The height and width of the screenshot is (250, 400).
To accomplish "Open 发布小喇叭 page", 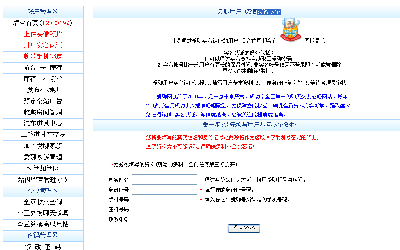I will point(43,90).
